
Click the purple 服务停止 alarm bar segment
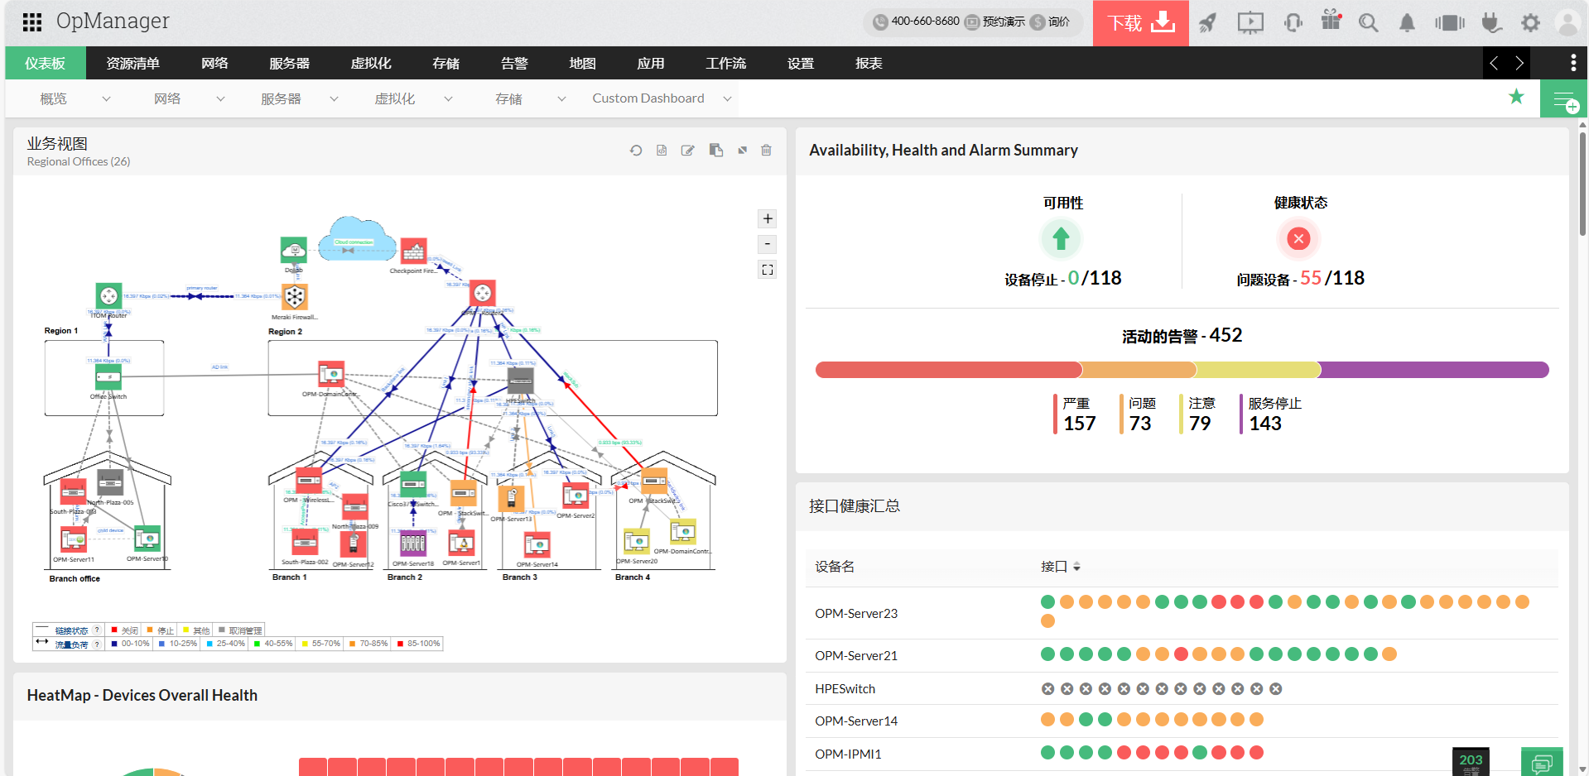1433,370
